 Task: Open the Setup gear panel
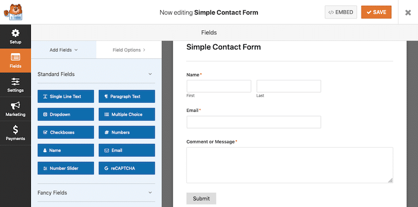click(15, 36)
